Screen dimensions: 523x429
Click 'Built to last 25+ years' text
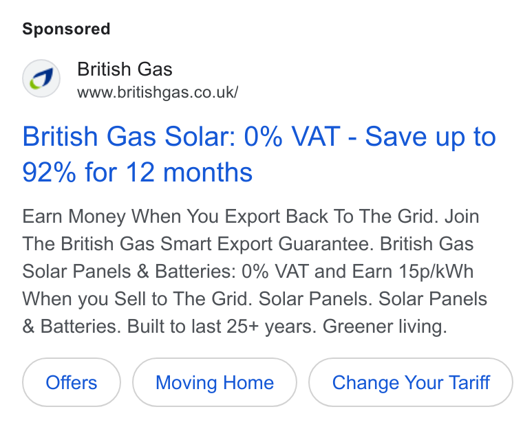(x=222, y=327)
